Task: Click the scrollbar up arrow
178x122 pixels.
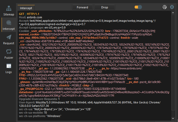Action: [173, 13]
